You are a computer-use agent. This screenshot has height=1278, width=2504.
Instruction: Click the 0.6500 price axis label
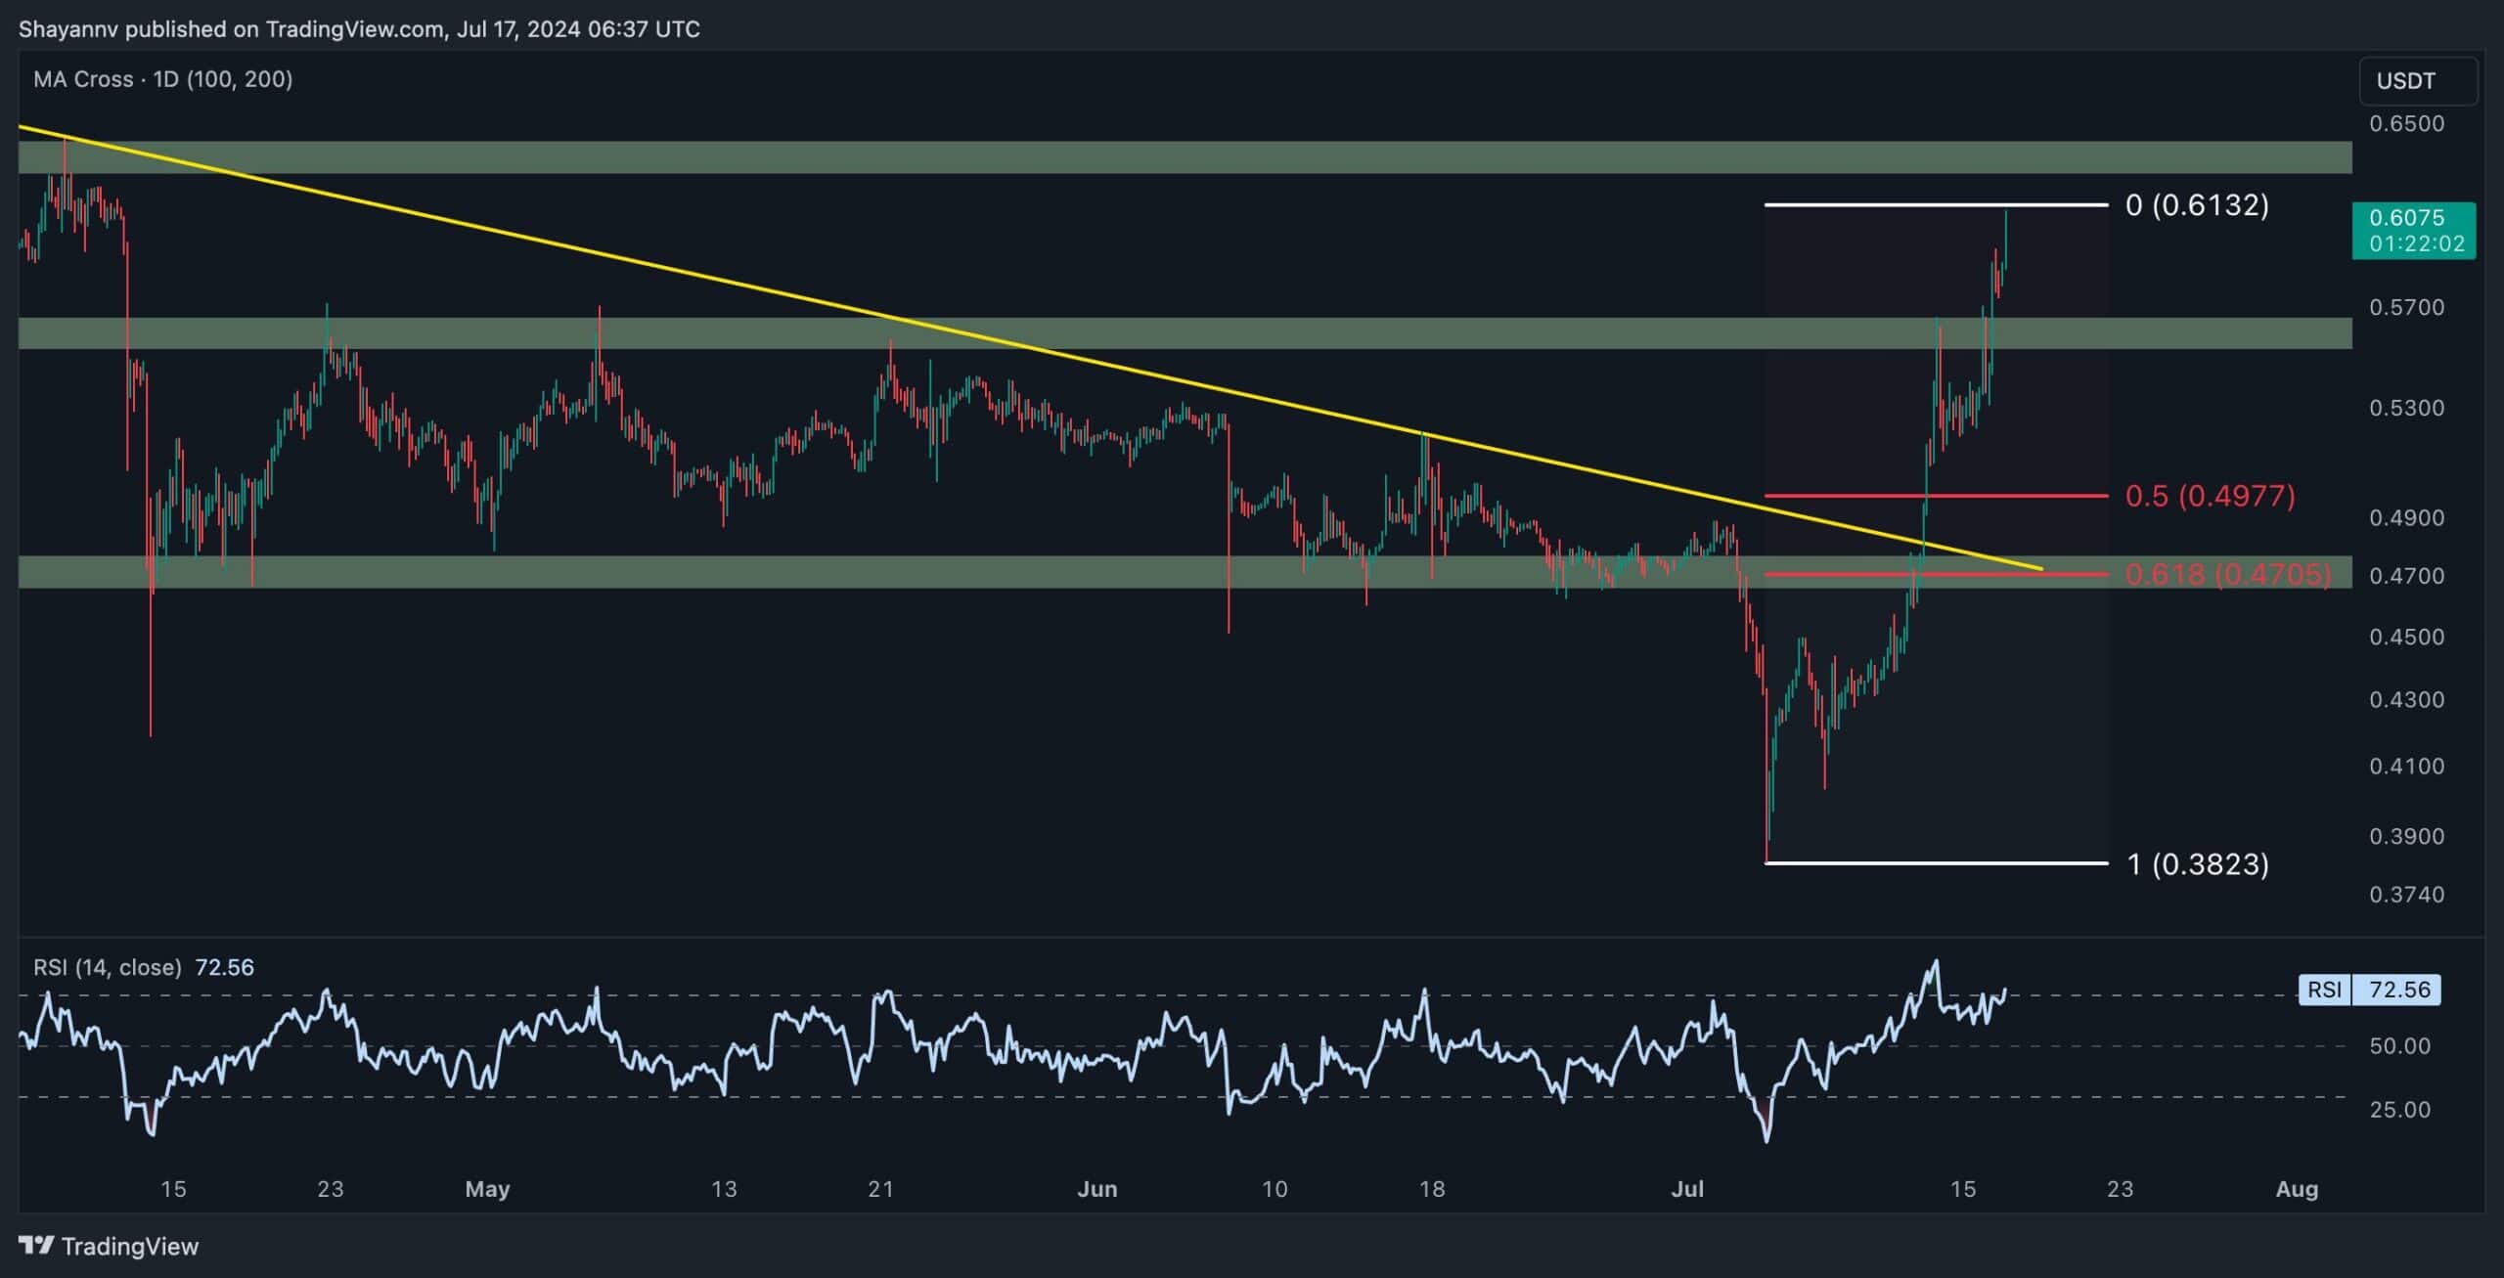(2406, 123)
